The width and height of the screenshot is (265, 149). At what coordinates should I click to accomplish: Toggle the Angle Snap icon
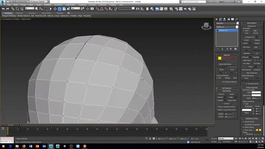(102, 9)
